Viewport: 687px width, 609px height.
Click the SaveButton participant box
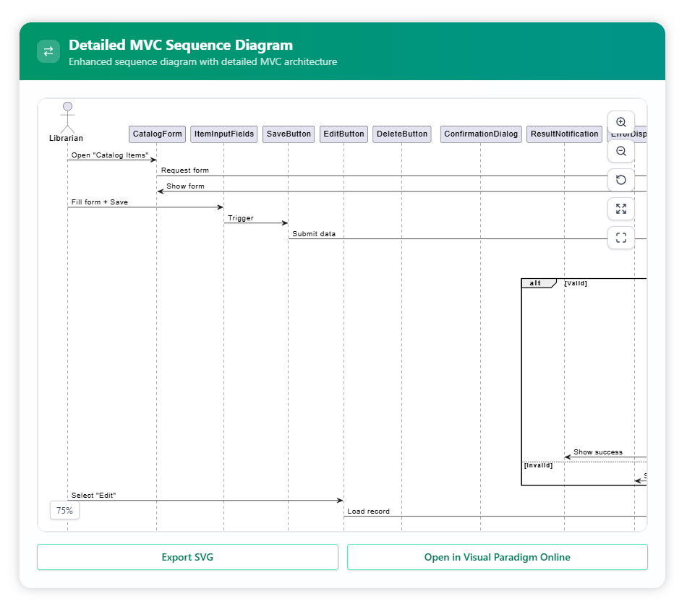tap(289, 134)
